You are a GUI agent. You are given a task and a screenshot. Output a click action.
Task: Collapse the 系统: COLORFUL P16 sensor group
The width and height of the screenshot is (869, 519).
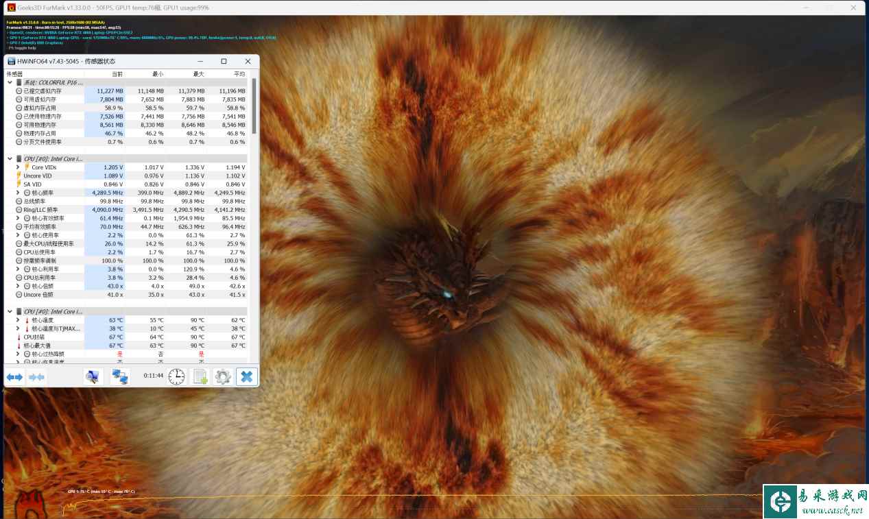(10, 82)
